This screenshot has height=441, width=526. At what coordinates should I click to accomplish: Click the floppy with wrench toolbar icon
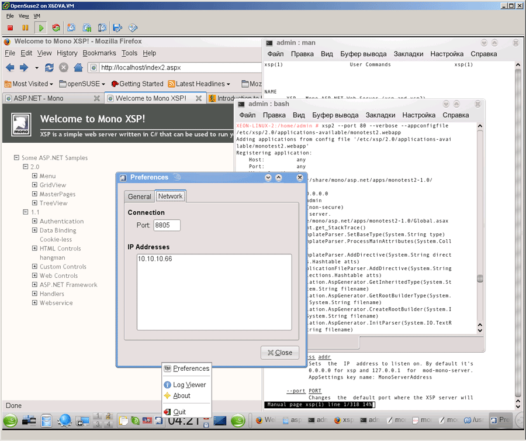click(x=117, y=28)
